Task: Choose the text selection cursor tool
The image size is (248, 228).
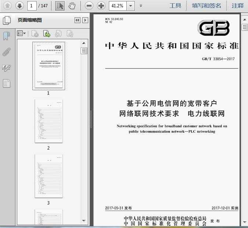Action: 60,6
